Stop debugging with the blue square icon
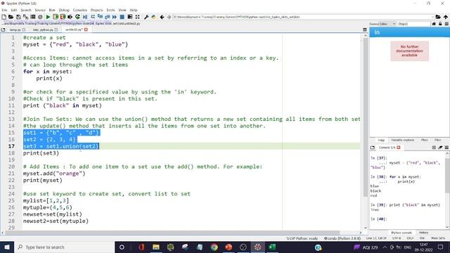This screenshot has width=450, height=253. (x=122, y=17)
